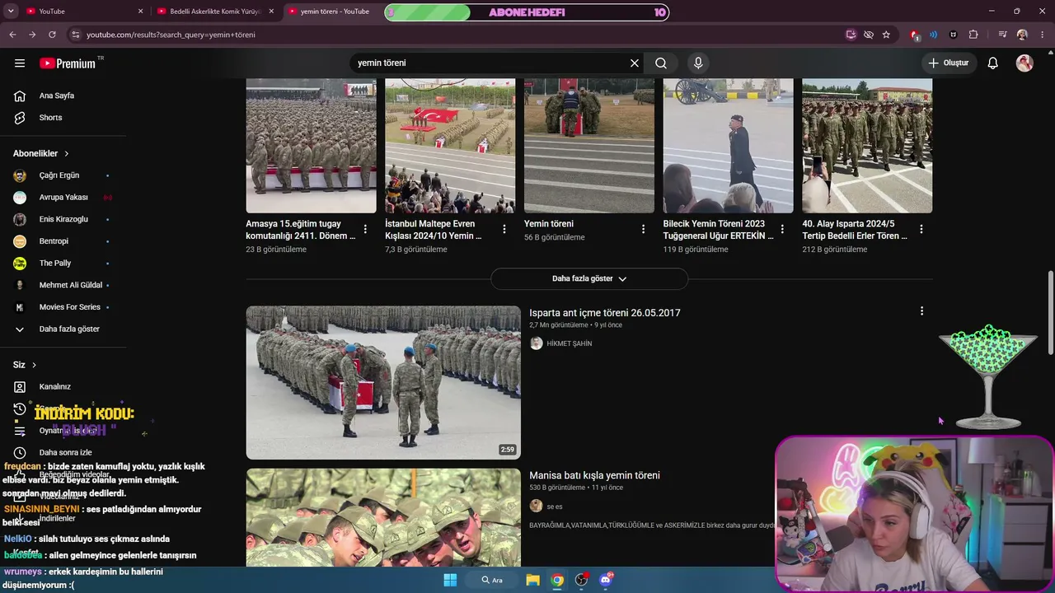Open File Explorer from the taskbar

click(532, 580)
